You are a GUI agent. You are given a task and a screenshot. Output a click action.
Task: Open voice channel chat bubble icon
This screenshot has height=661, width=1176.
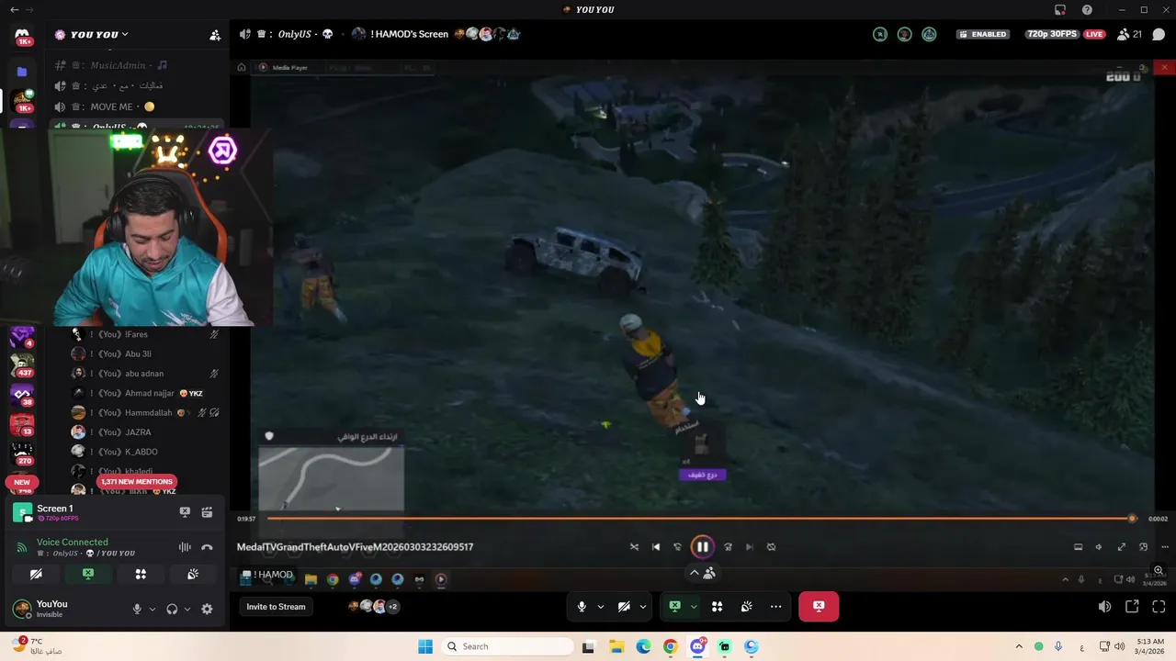pyautogui.click(x=1159, y=35)
